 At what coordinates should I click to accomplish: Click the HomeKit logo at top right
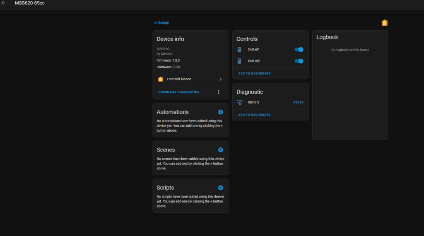point(385,23)
